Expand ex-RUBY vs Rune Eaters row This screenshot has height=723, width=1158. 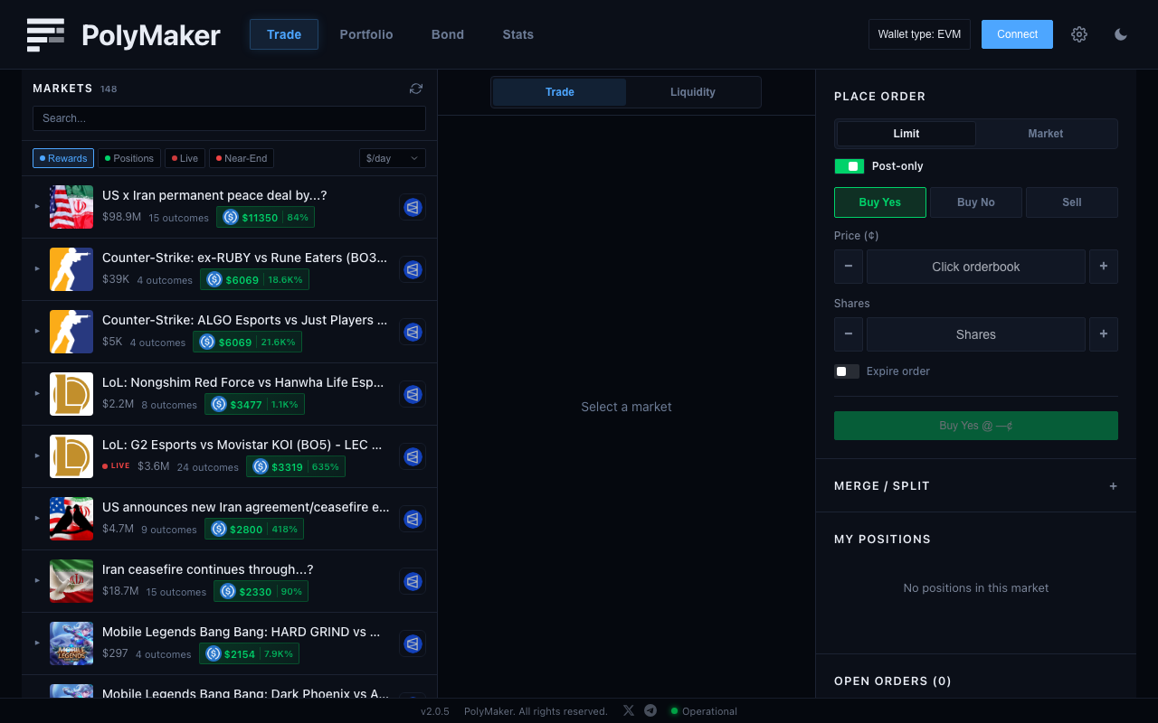click(x=37, y=268)
